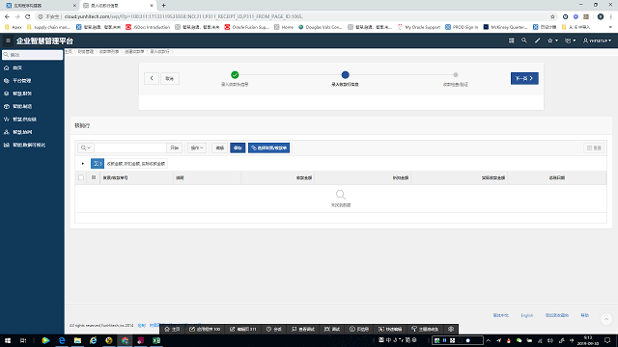618x347 pixels.
Task: Open the last sidebar item for data visualization
Action: [x=32, y=146]
